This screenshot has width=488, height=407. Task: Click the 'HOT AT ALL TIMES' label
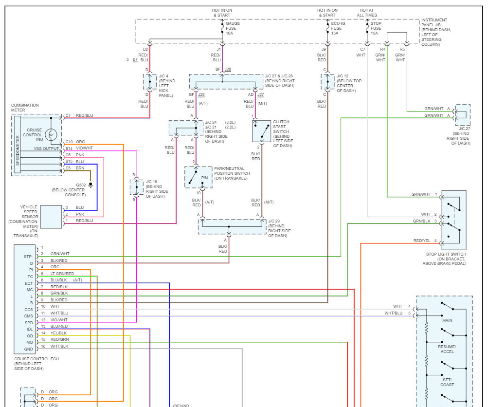pyautogui.click(x=367, y=13)
